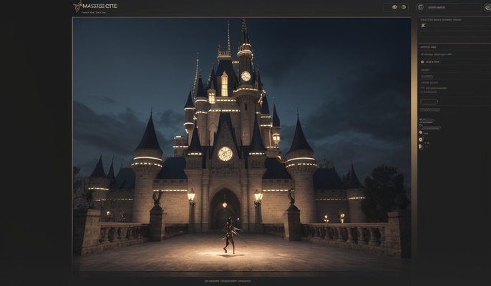Click the empty rounded button in side panel

[429, 102]
